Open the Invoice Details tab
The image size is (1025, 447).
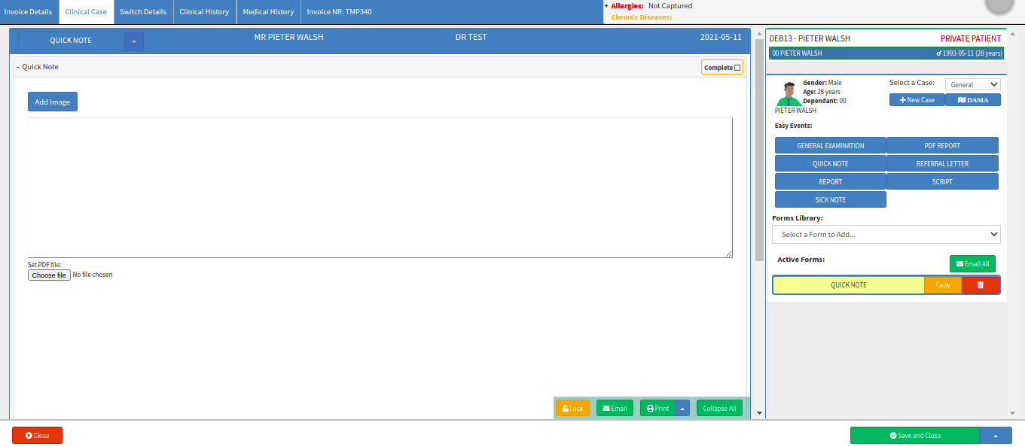[29, 12]
